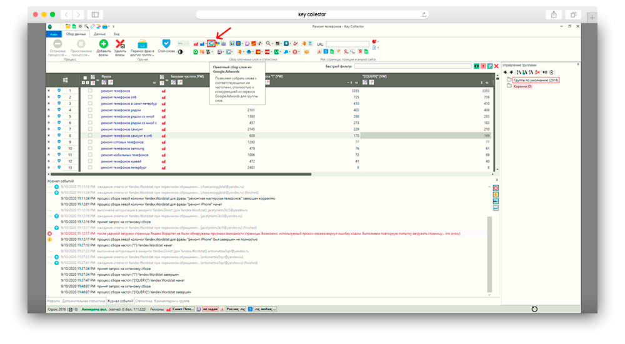Switch to the Вид ribbon tab
This screenshot has width=625, height=344.
point(117,34)
